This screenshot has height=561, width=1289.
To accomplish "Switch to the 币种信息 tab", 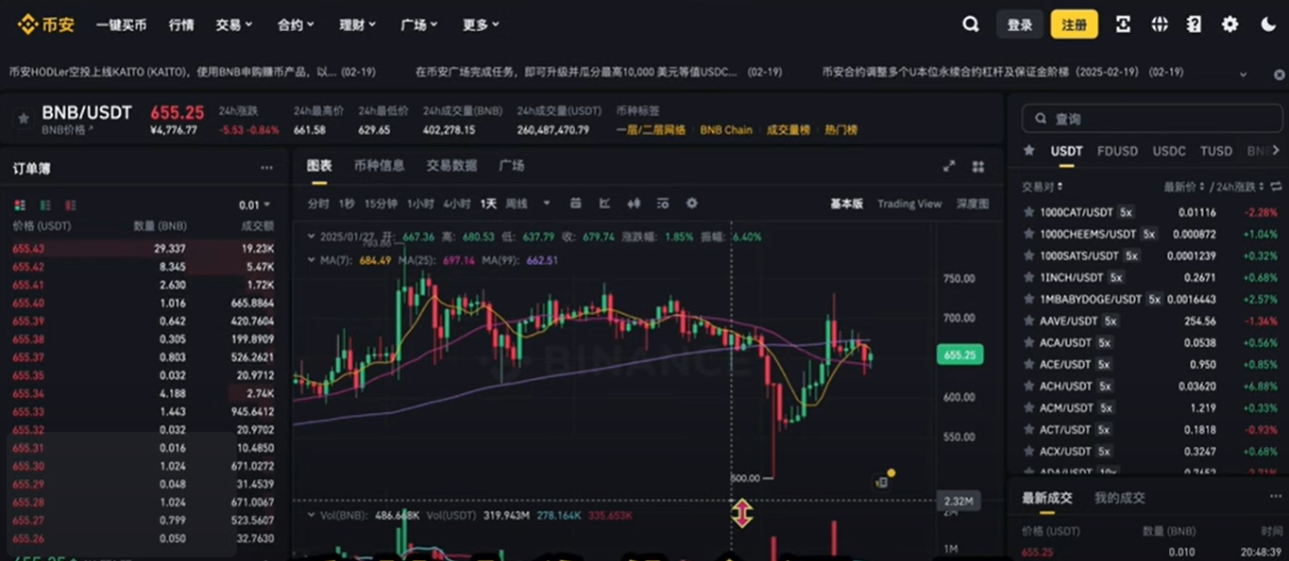I will pos(379,166).
